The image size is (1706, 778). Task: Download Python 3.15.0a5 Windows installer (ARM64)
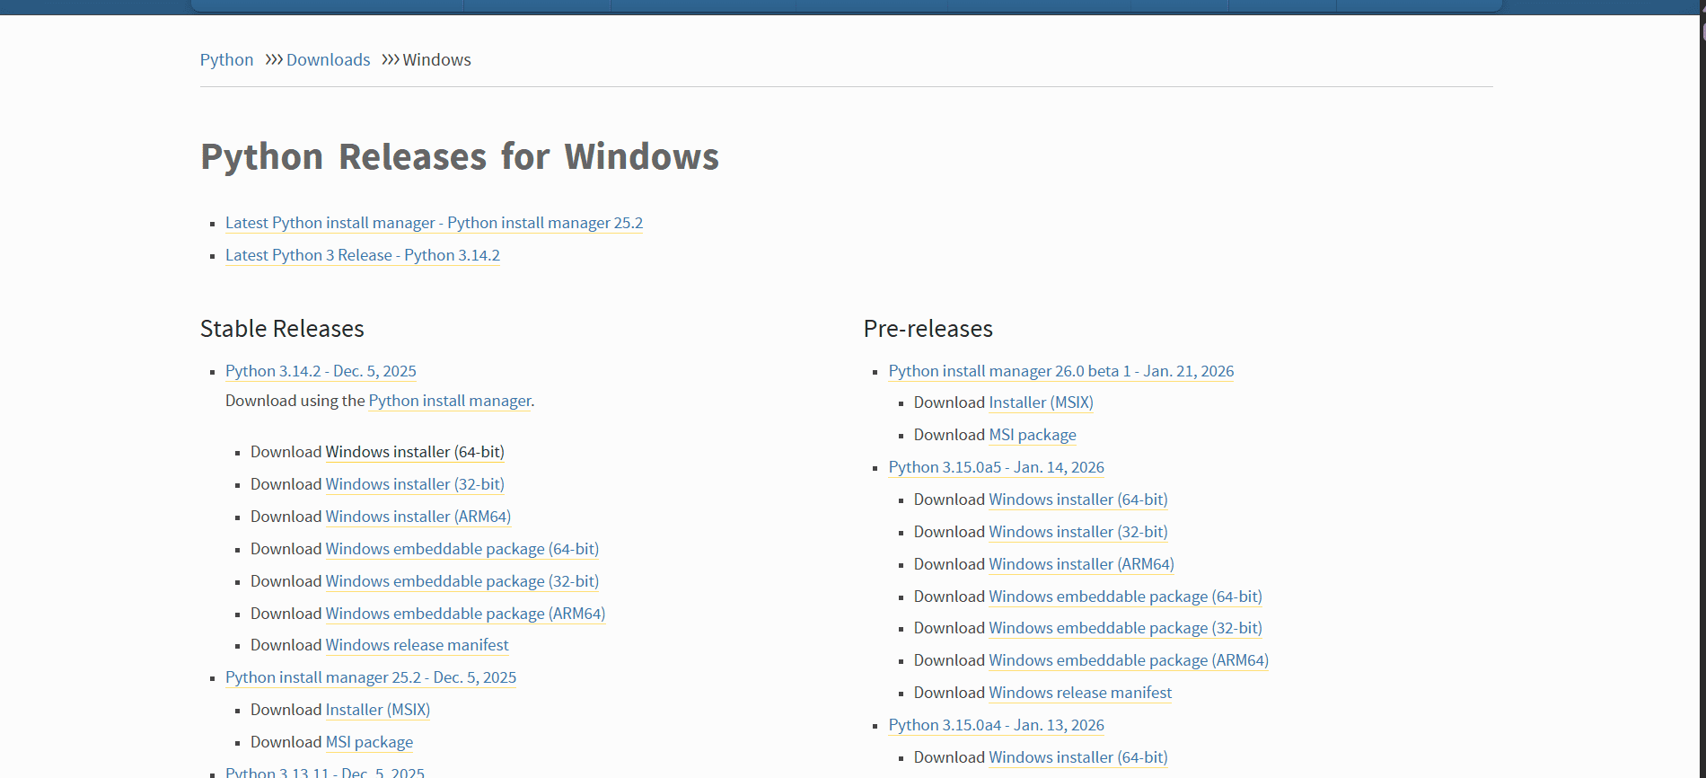(1081, 564)
